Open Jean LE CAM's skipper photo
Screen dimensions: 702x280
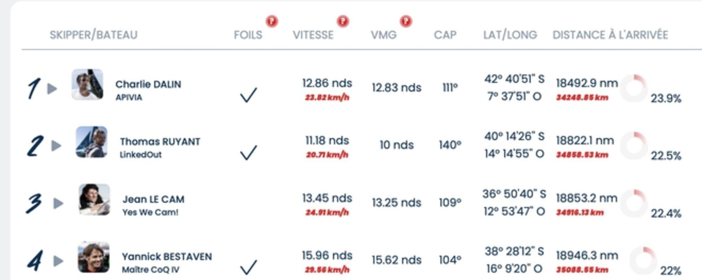click(x=94, y=199)
